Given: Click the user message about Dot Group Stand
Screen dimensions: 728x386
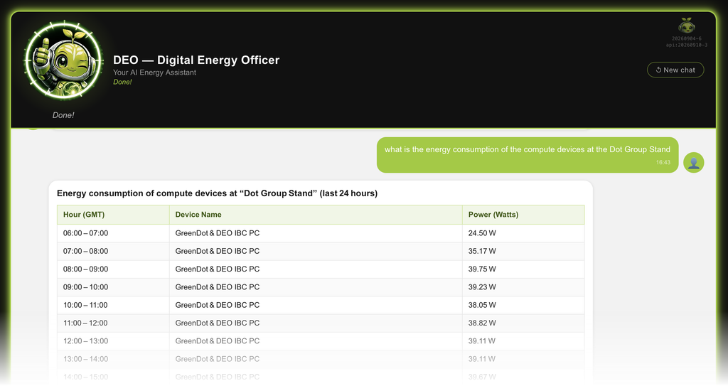Looking at the screenshot, I should [528, 155].
